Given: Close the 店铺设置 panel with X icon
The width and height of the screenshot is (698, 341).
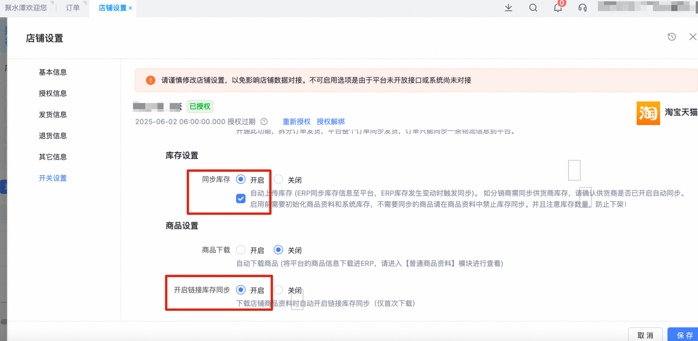Looking at the screenshot, I should 693,37.
